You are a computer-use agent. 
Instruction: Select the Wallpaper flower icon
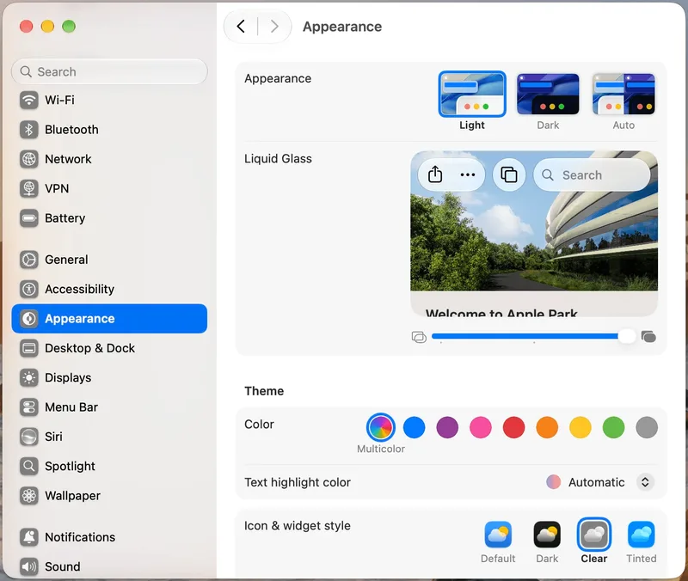pos(29,496)
